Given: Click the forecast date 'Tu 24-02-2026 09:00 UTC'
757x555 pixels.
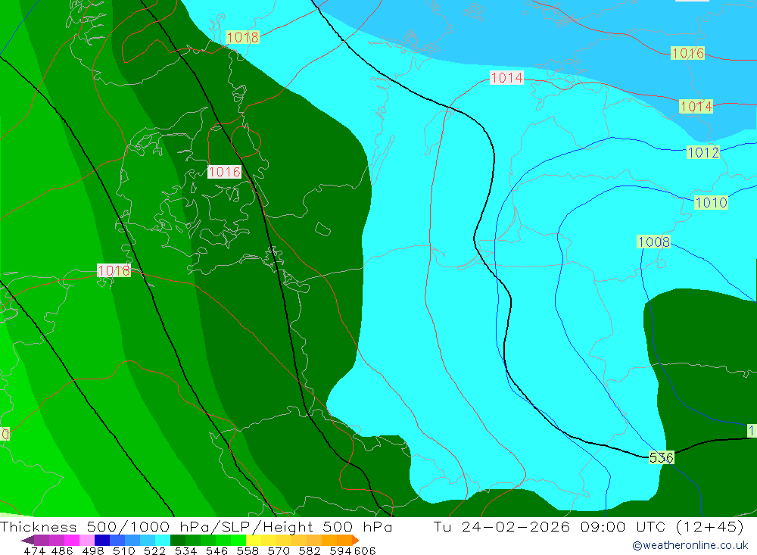Looking at the screenshot, I should [551, 526].
